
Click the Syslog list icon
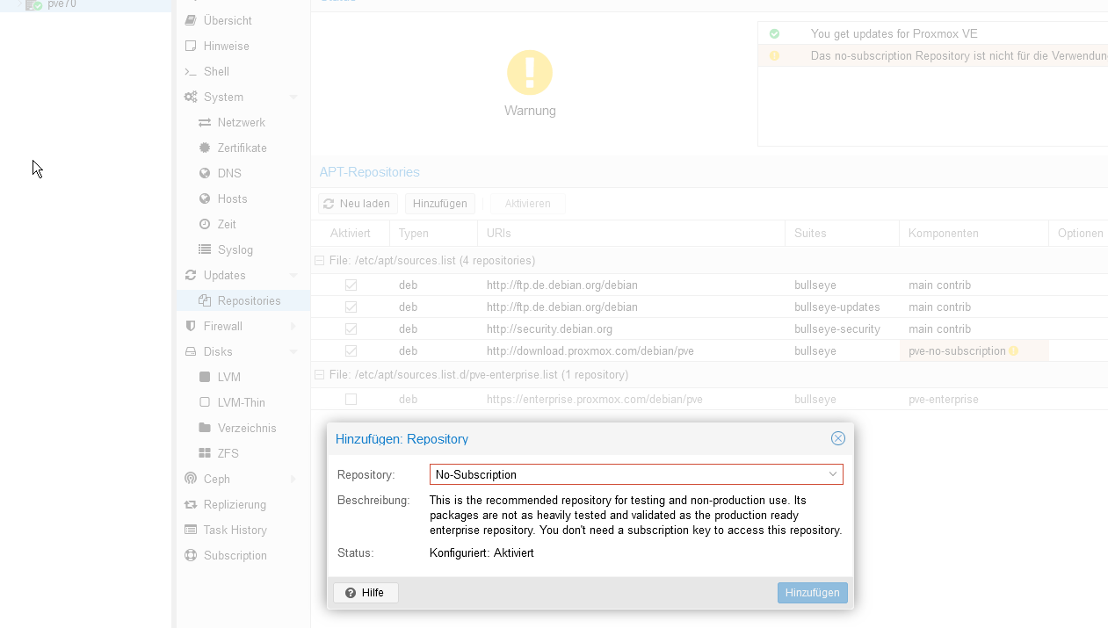pyautogui.click(x=205, y=249)
